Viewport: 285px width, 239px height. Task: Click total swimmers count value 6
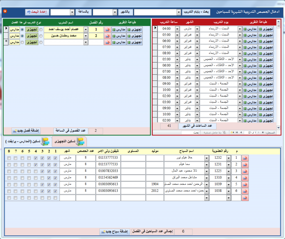pyautogui.click(x=183, y=232)
